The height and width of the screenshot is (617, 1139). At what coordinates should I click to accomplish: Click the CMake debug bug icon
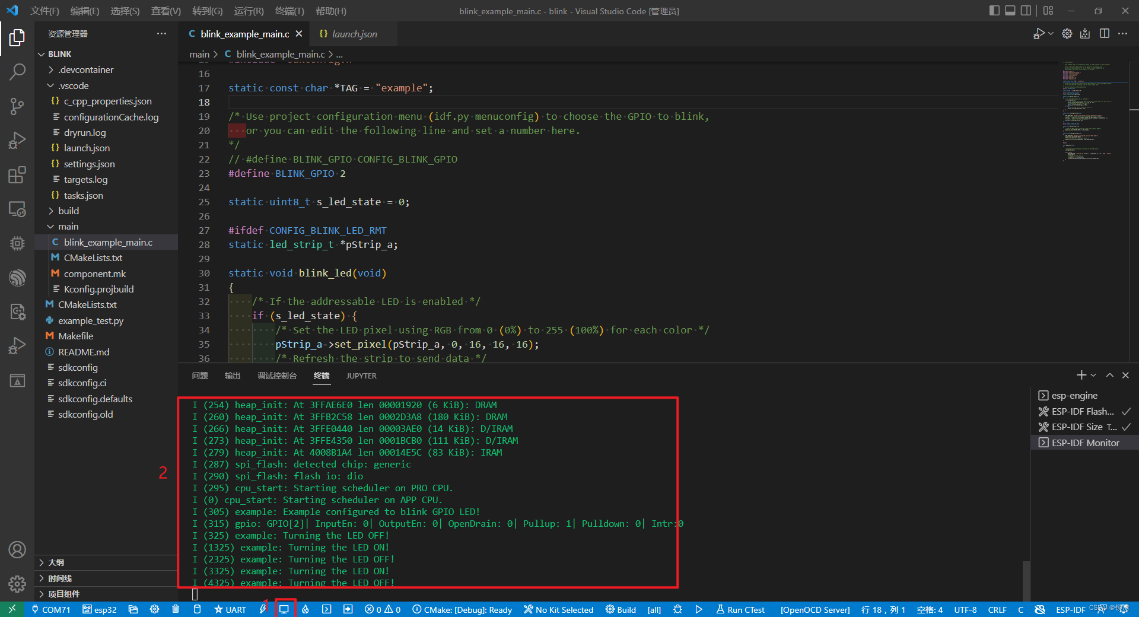coord(677,609)
